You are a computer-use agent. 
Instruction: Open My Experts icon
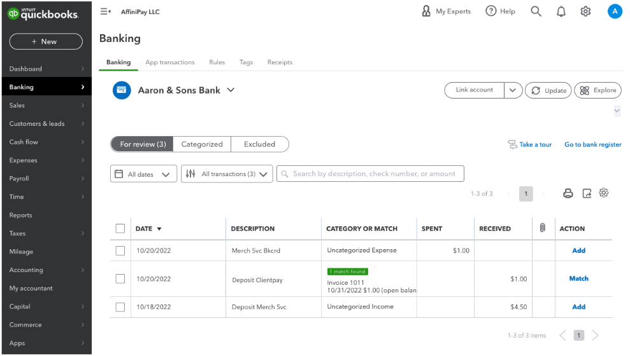(x=426, y=11)
